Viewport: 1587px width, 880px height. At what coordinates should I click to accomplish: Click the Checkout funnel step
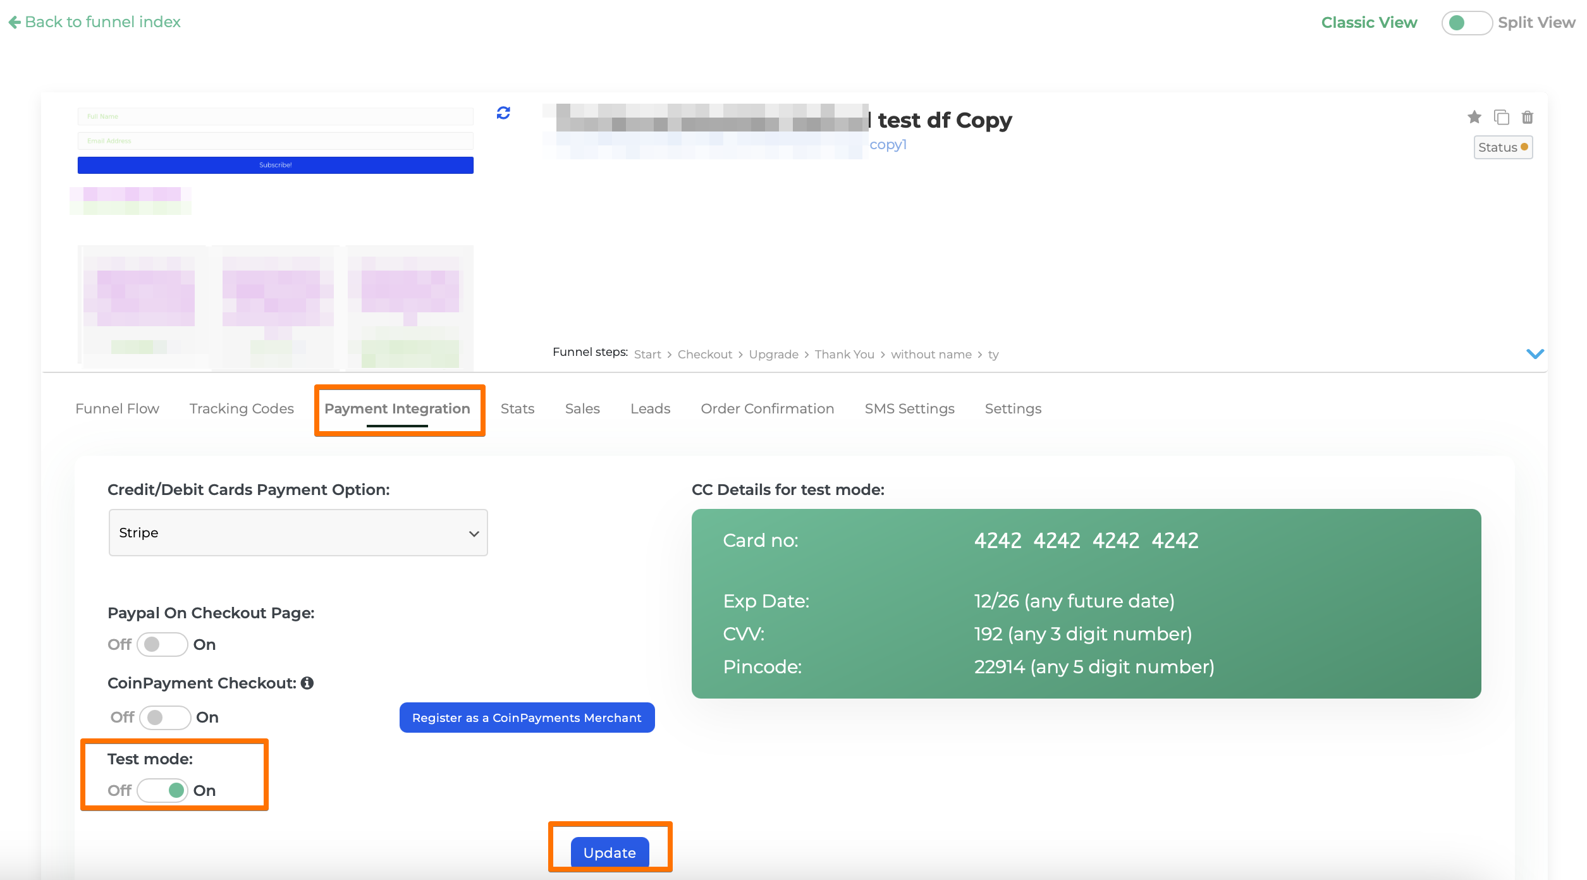705,355
